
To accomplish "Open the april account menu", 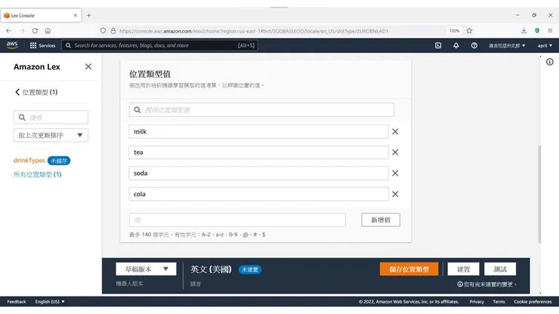I will [x=545, y=45].
